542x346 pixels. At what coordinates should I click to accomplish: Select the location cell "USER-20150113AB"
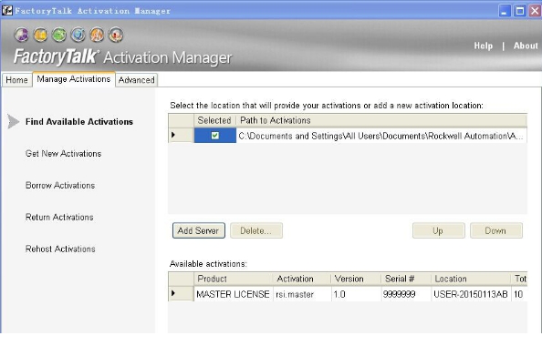point(472,294)
